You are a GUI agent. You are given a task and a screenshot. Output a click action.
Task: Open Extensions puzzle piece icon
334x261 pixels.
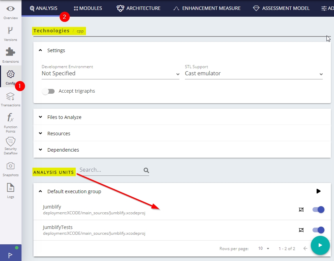tap(11, 52)
